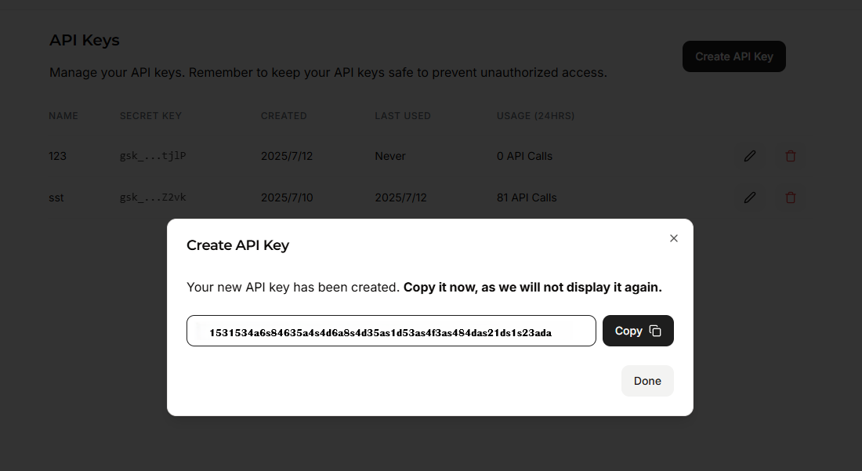
Task: Click the NAME column header
Action: 63,116
